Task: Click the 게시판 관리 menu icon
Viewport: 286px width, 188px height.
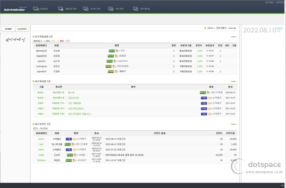Action: [86, 9]
